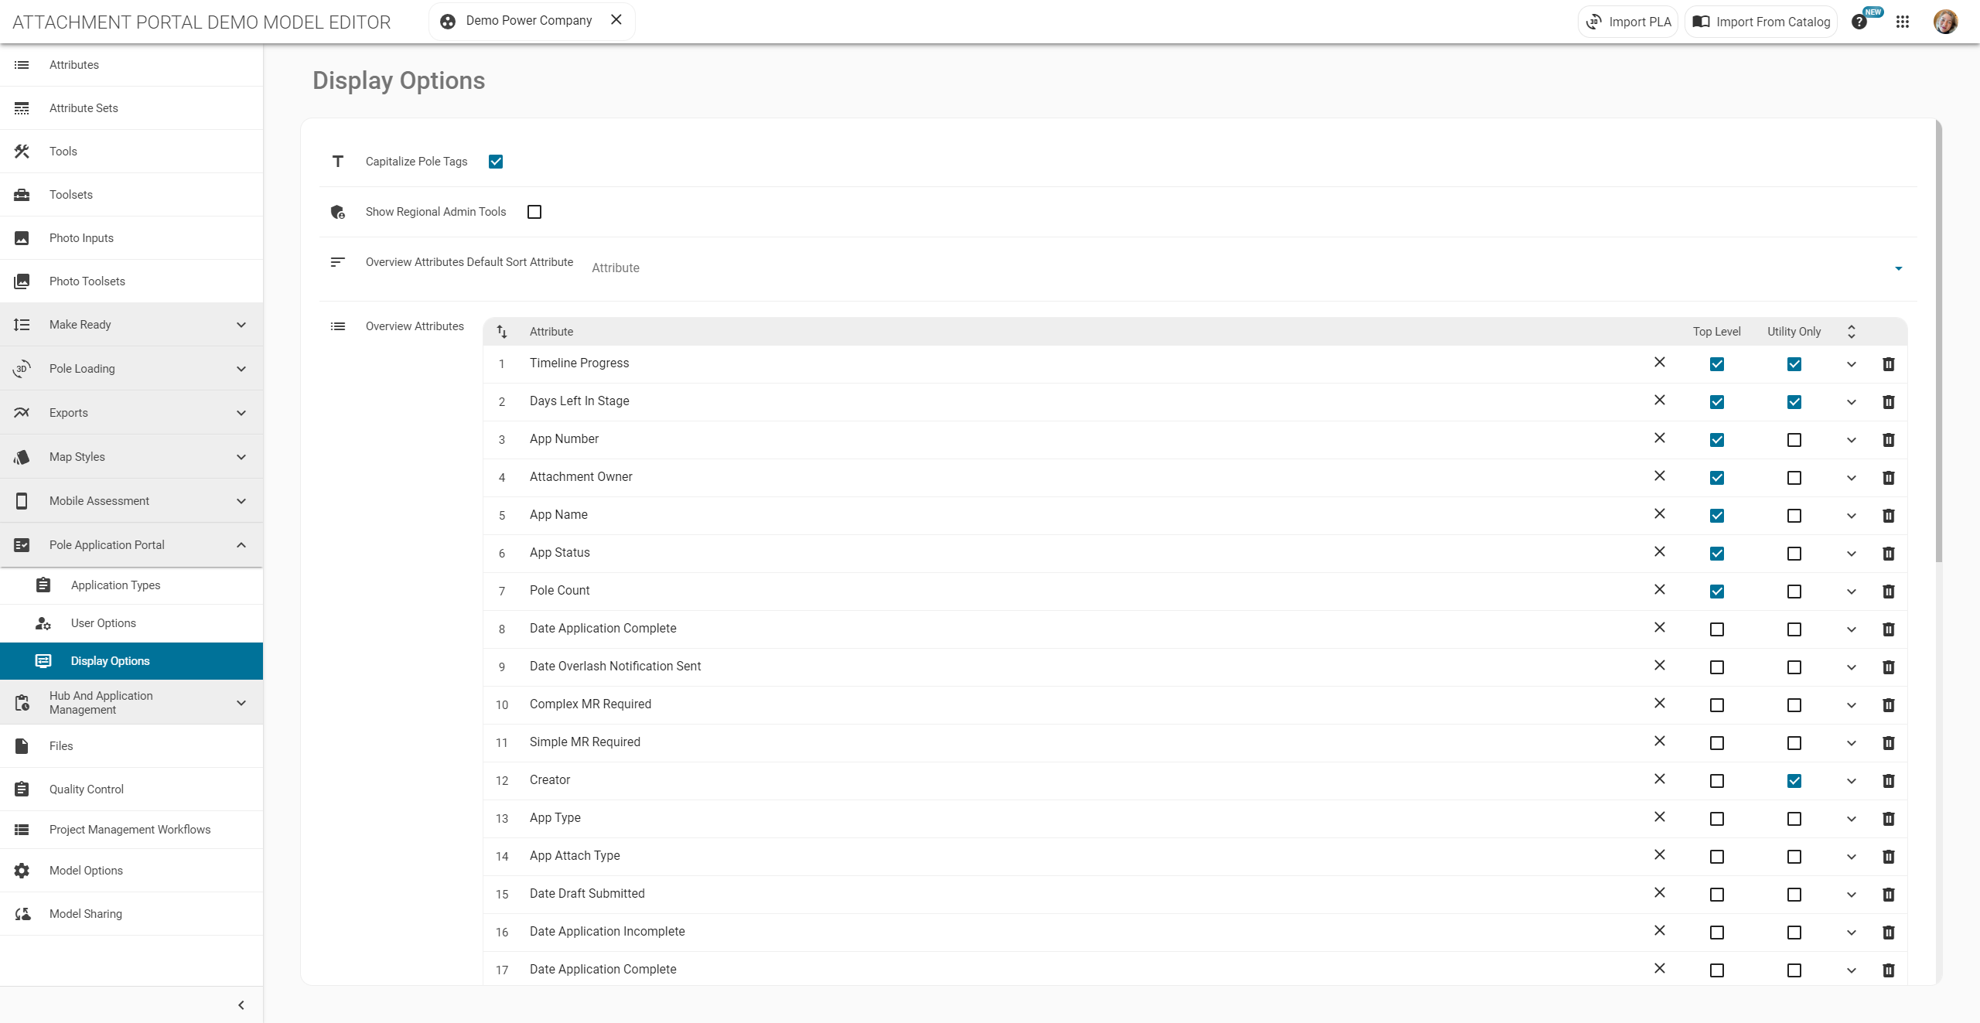Open the User Options menu item
The image size is (1980, 1023).
click(104, 623)
